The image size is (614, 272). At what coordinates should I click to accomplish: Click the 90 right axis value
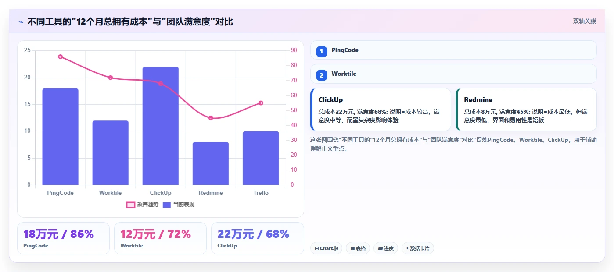click(x=294, y=50)
